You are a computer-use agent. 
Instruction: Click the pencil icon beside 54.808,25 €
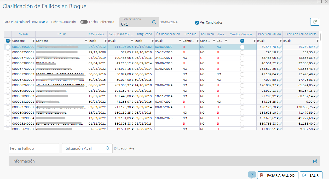(x=280, y=102)
